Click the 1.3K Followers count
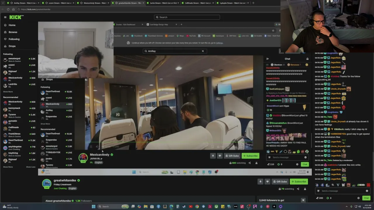 [x=84, y=201]
